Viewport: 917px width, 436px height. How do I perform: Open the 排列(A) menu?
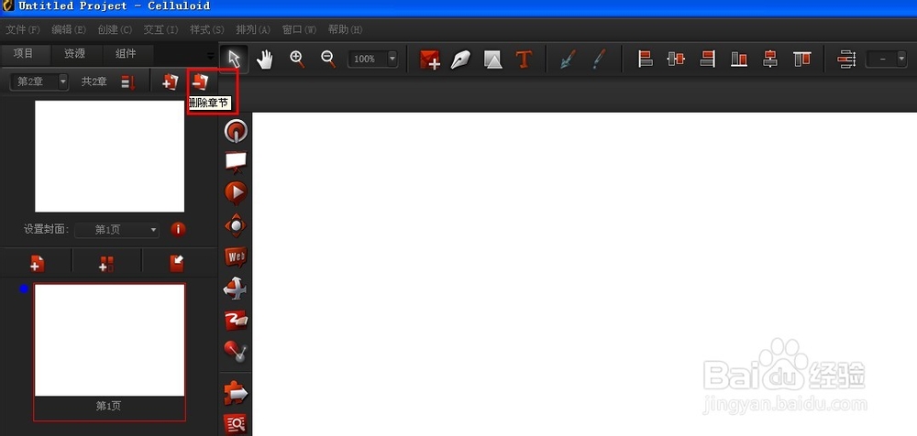coord(253,29)
